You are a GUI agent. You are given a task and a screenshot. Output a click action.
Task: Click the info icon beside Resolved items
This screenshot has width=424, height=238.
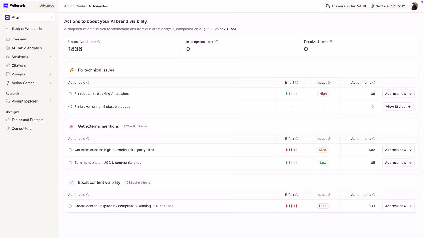(x=331, y=42)
